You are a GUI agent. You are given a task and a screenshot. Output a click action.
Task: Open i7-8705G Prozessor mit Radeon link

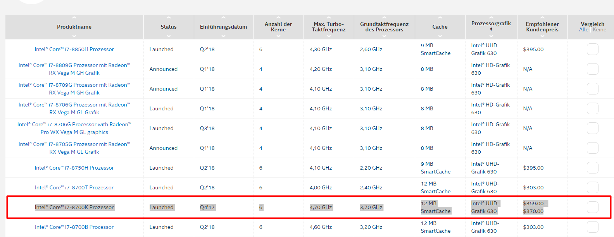point(74,148)
